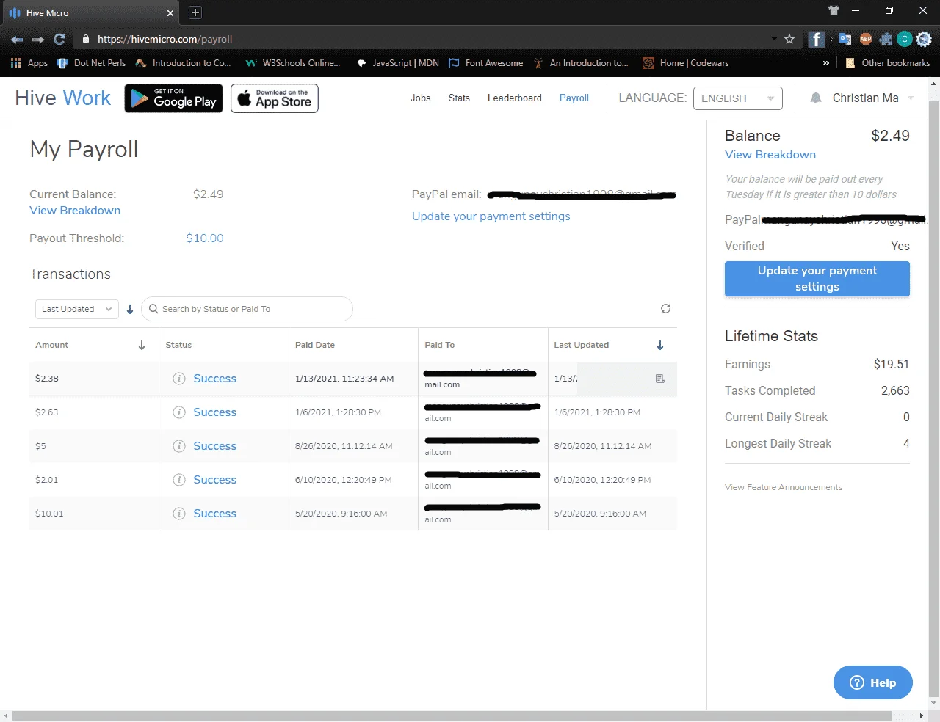
Task: Open the info icon for the $10.01 transaction
Action: 178,514
